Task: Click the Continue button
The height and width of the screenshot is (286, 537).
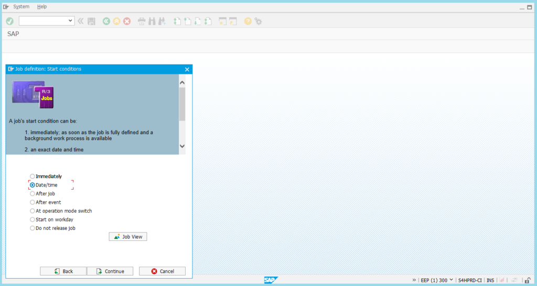Action: [x=110, y=271]
